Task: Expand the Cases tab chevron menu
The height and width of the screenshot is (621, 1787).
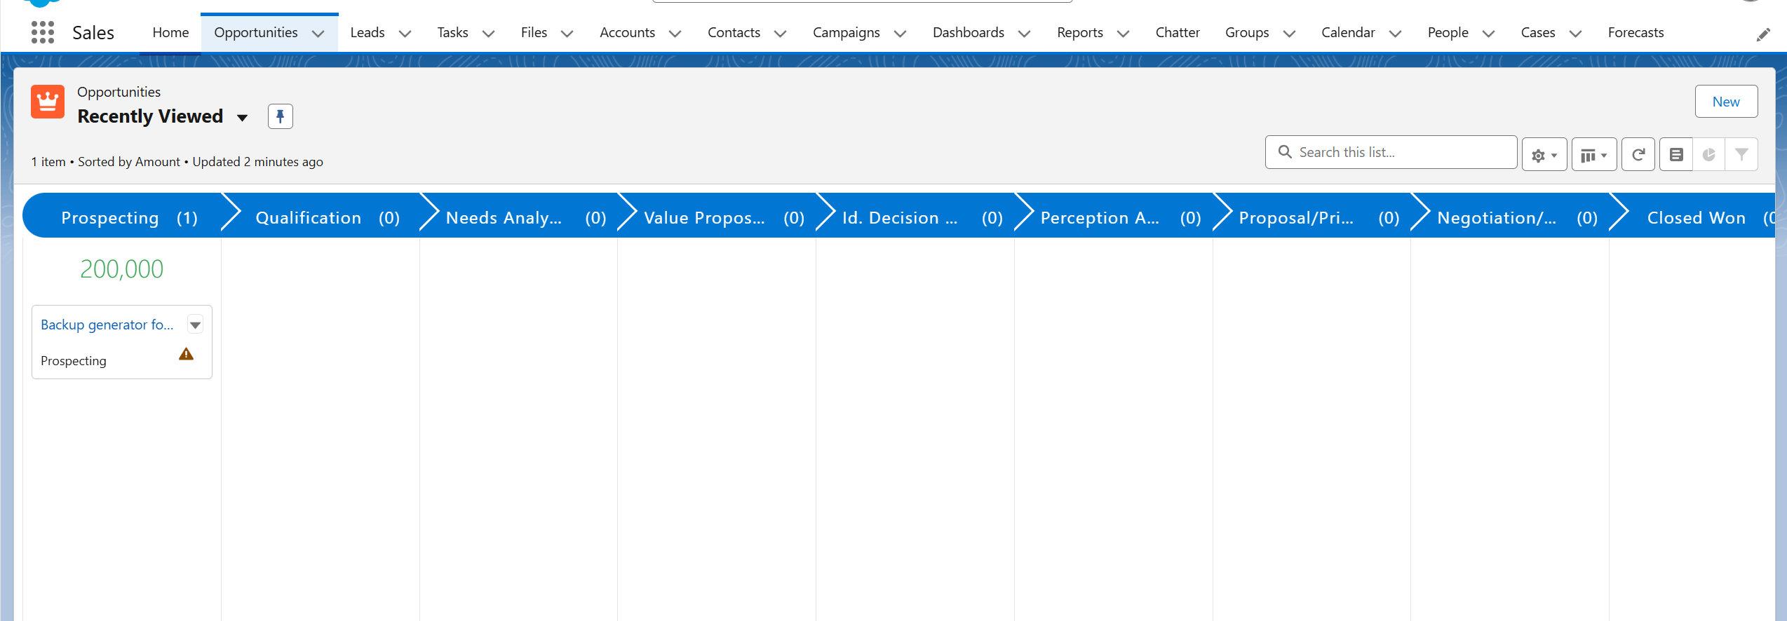Action: click(x=1575, y=33)
